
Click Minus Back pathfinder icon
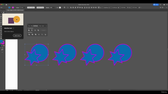(45, 34)
